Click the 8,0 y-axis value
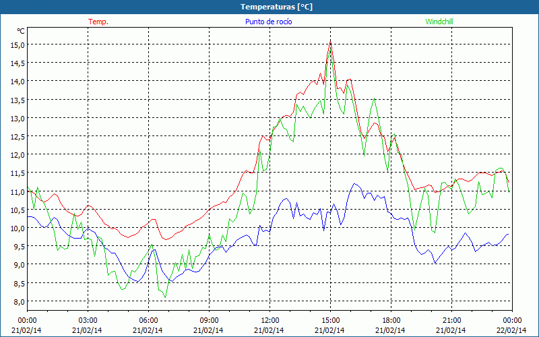The image size is (539, 337). [20, 301]
